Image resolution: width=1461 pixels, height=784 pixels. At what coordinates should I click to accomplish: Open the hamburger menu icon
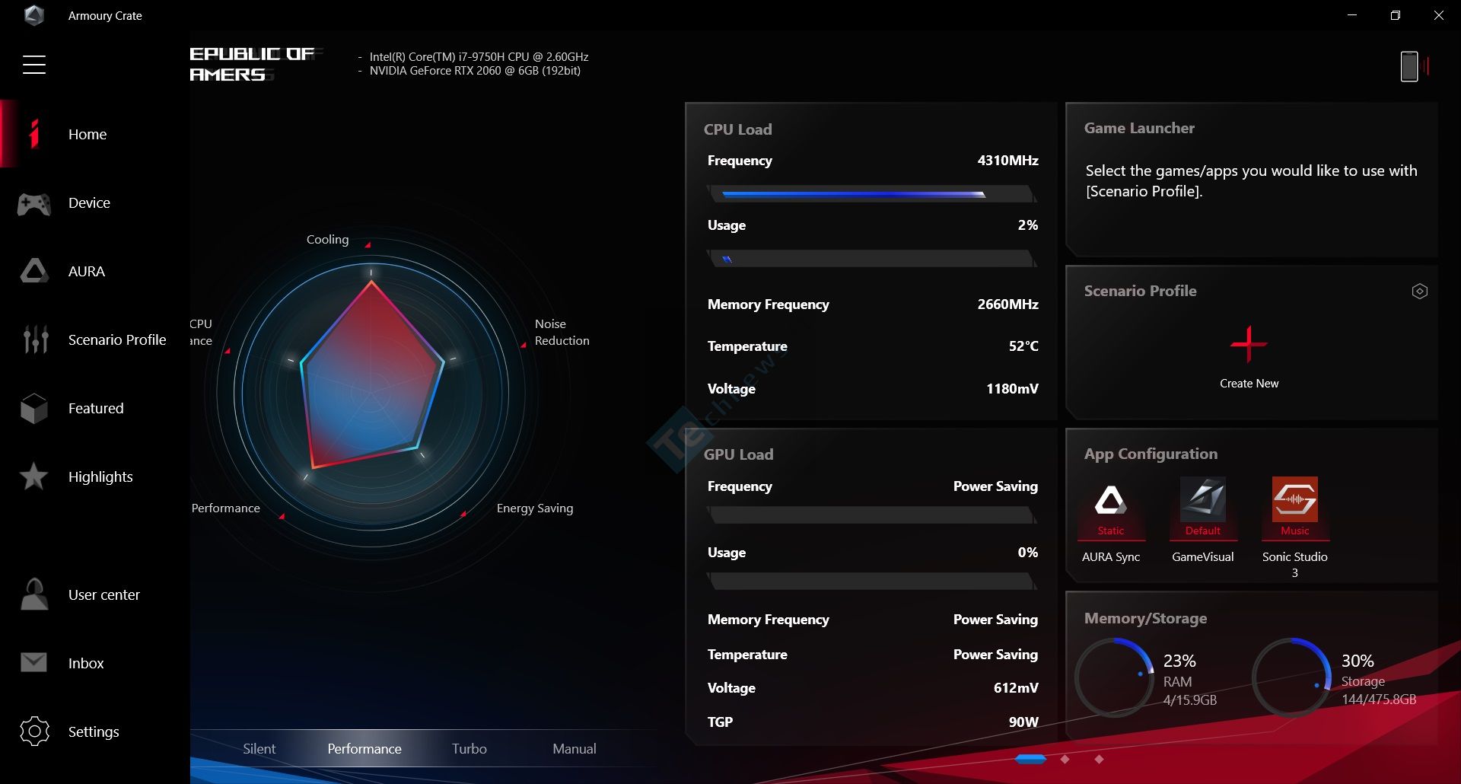[x=34, y=65]
